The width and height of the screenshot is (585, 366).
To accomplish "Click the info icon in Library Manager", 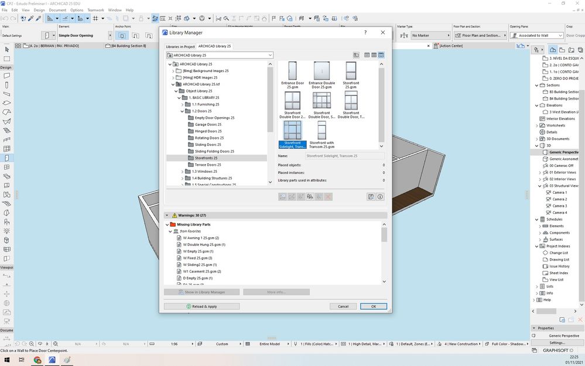I will (x=380, y=197).
